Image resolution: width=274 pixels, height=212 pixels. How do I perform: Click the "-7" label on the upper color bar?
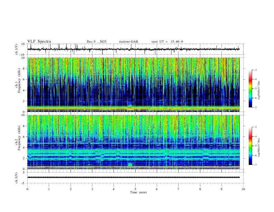tap(255, 107)
